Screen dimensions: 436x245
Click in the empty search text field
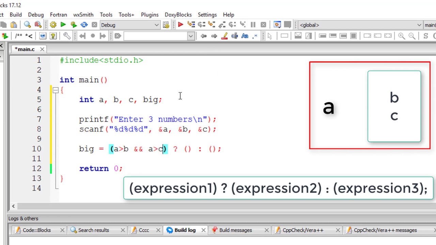pyautogui.click(x=155, y=36)
